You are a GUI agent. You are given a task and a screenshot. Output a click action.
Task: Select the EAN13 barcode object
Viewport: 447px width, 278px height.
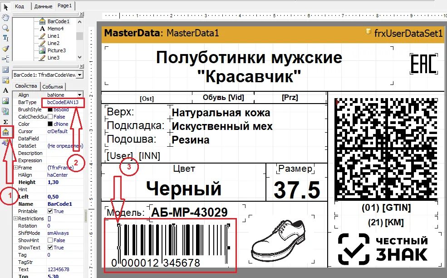[x=174, y=245]
